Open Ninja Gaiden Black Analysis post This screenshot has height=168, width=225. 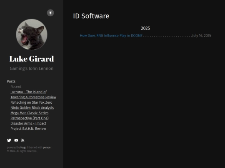(32, 108)
